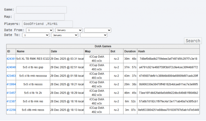Click map cell in game 412256 row
The width and height of the screenshot is (206, 121).
click(97, 110)
